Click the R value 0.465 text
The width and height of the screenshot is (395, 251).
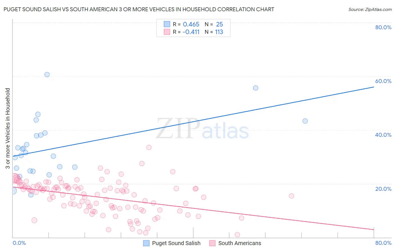coord(191,24)
